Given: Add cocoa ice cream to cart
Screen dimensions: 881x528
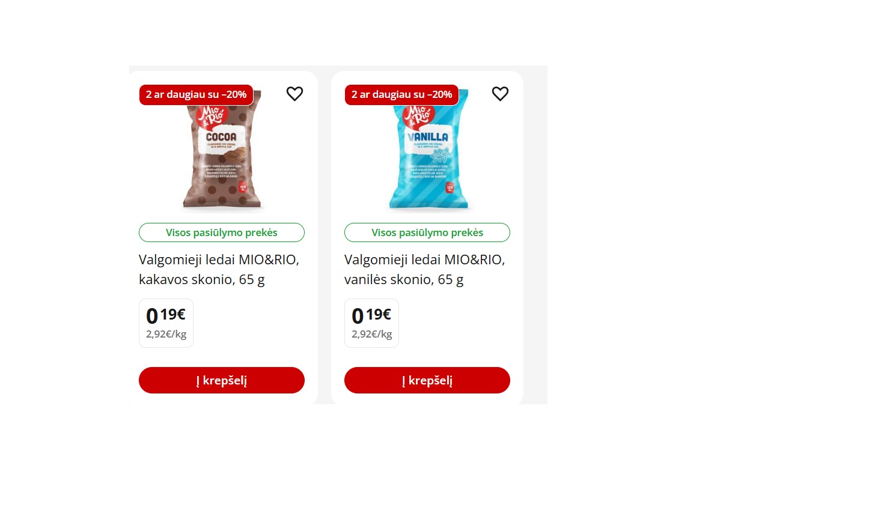Looking at the screenshot, I should (222, 380).
